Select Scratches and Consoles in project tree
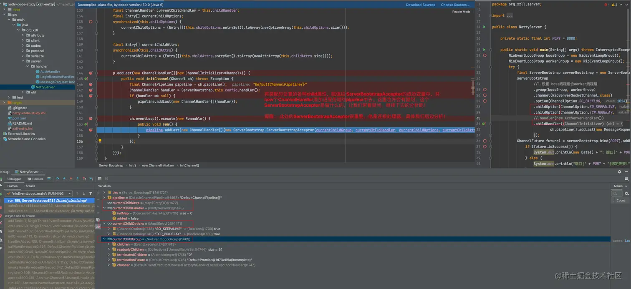631x289 pixels. pyautogui.click(x=26, y=139)
